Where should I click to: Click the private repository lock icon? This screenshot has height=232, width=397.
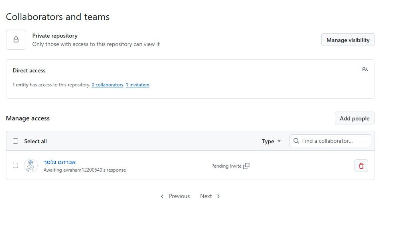coord(16,40)
